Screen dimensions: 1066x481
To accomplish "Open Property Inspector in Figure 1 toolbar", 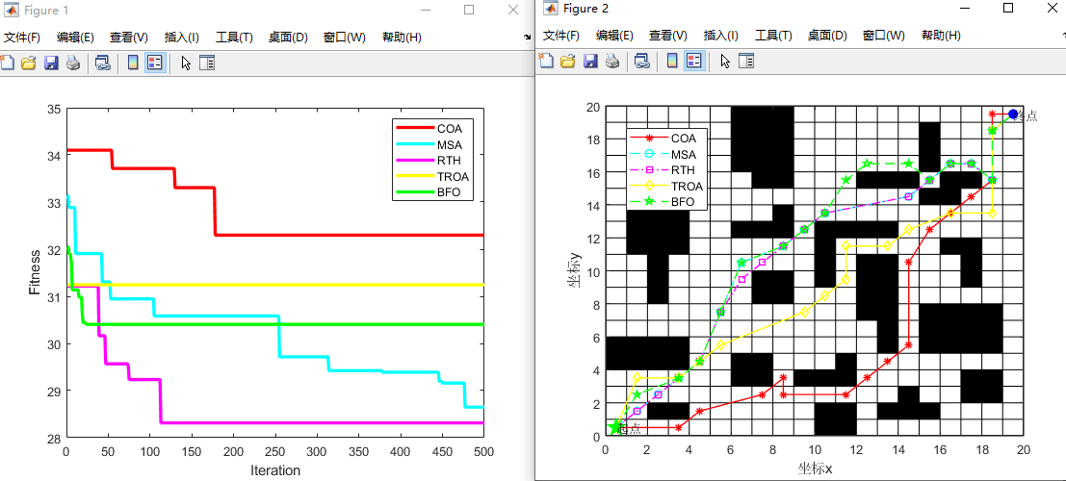I will [x=206, y=63].
